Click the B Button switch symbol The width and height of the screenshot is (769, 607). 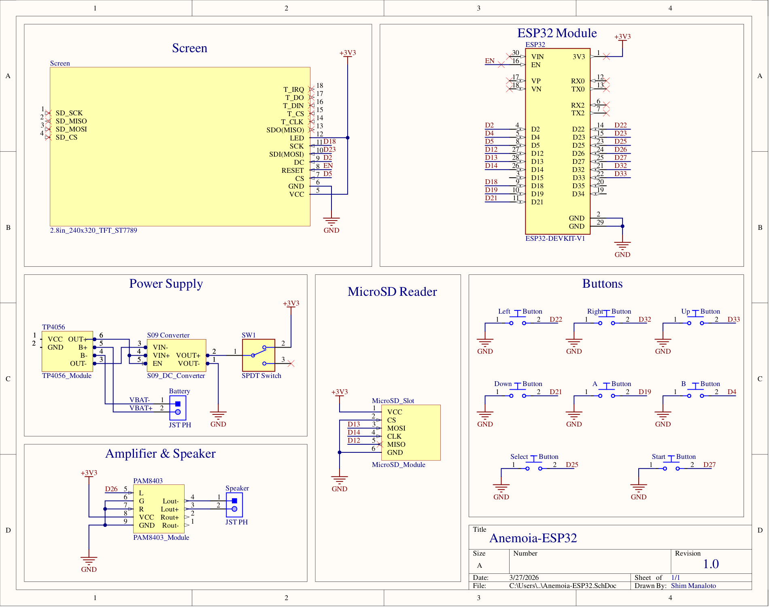[x=695, y=391]
